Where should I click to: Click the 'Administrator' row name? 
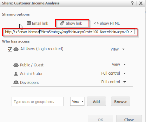(31, 73)
